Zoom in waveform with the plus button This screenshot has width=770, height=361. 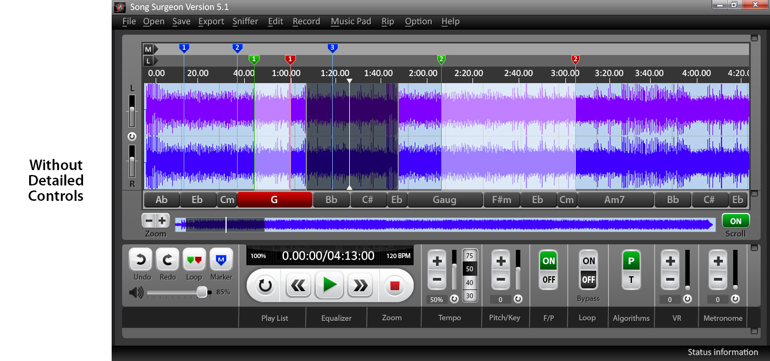click(162, 221)
